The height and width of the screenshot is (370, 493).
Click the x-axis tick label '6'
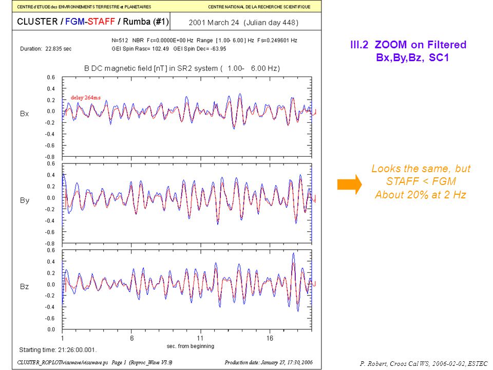click(132, 338)
